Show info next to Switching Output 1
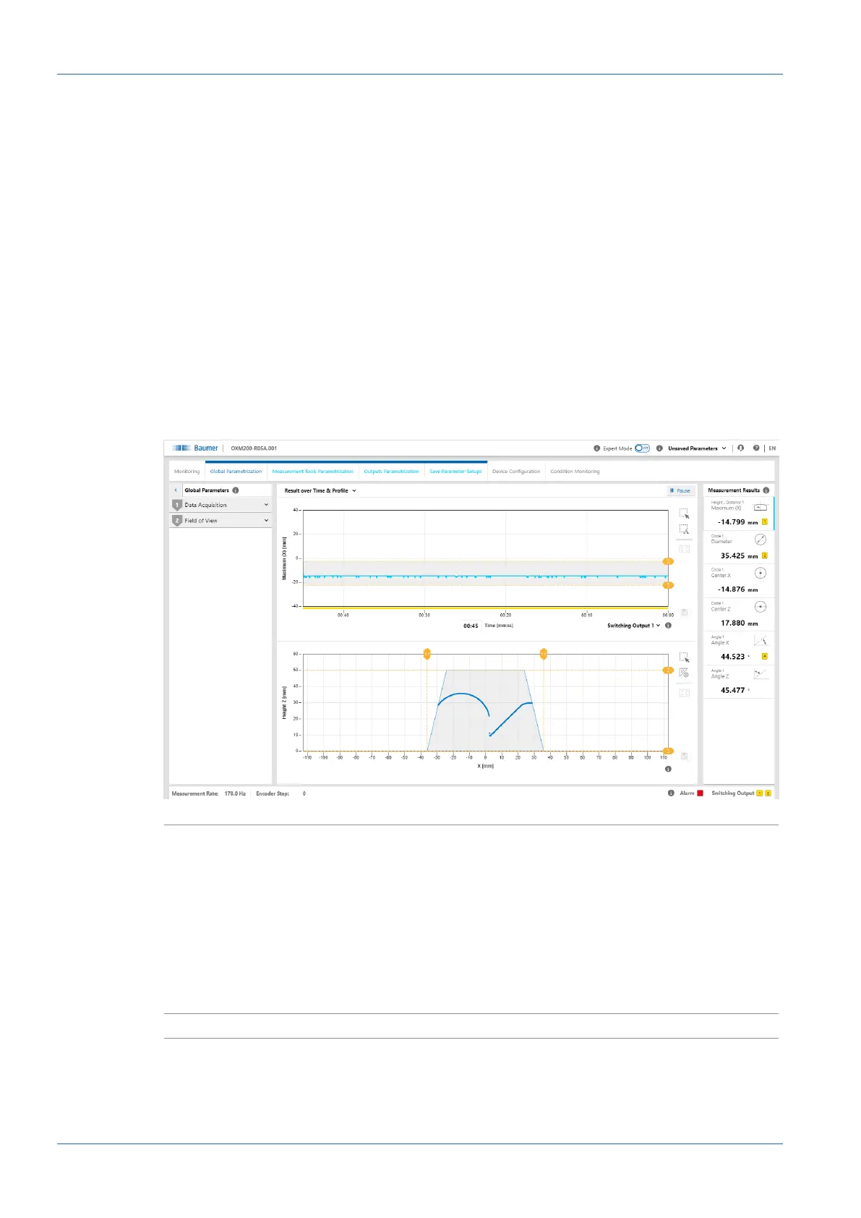 tap(669, 626)
